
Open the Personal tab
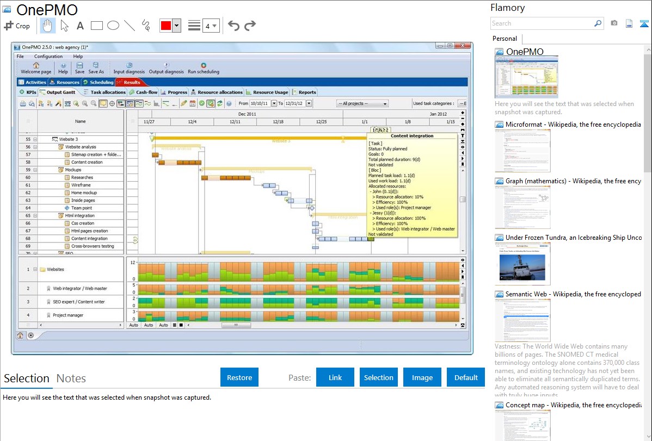point(505,39)
